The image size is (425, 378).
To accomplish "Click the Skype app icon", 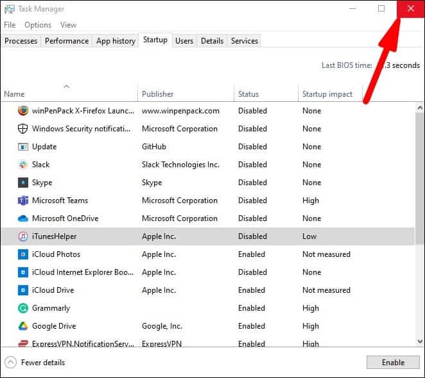I will pos(23,183).
